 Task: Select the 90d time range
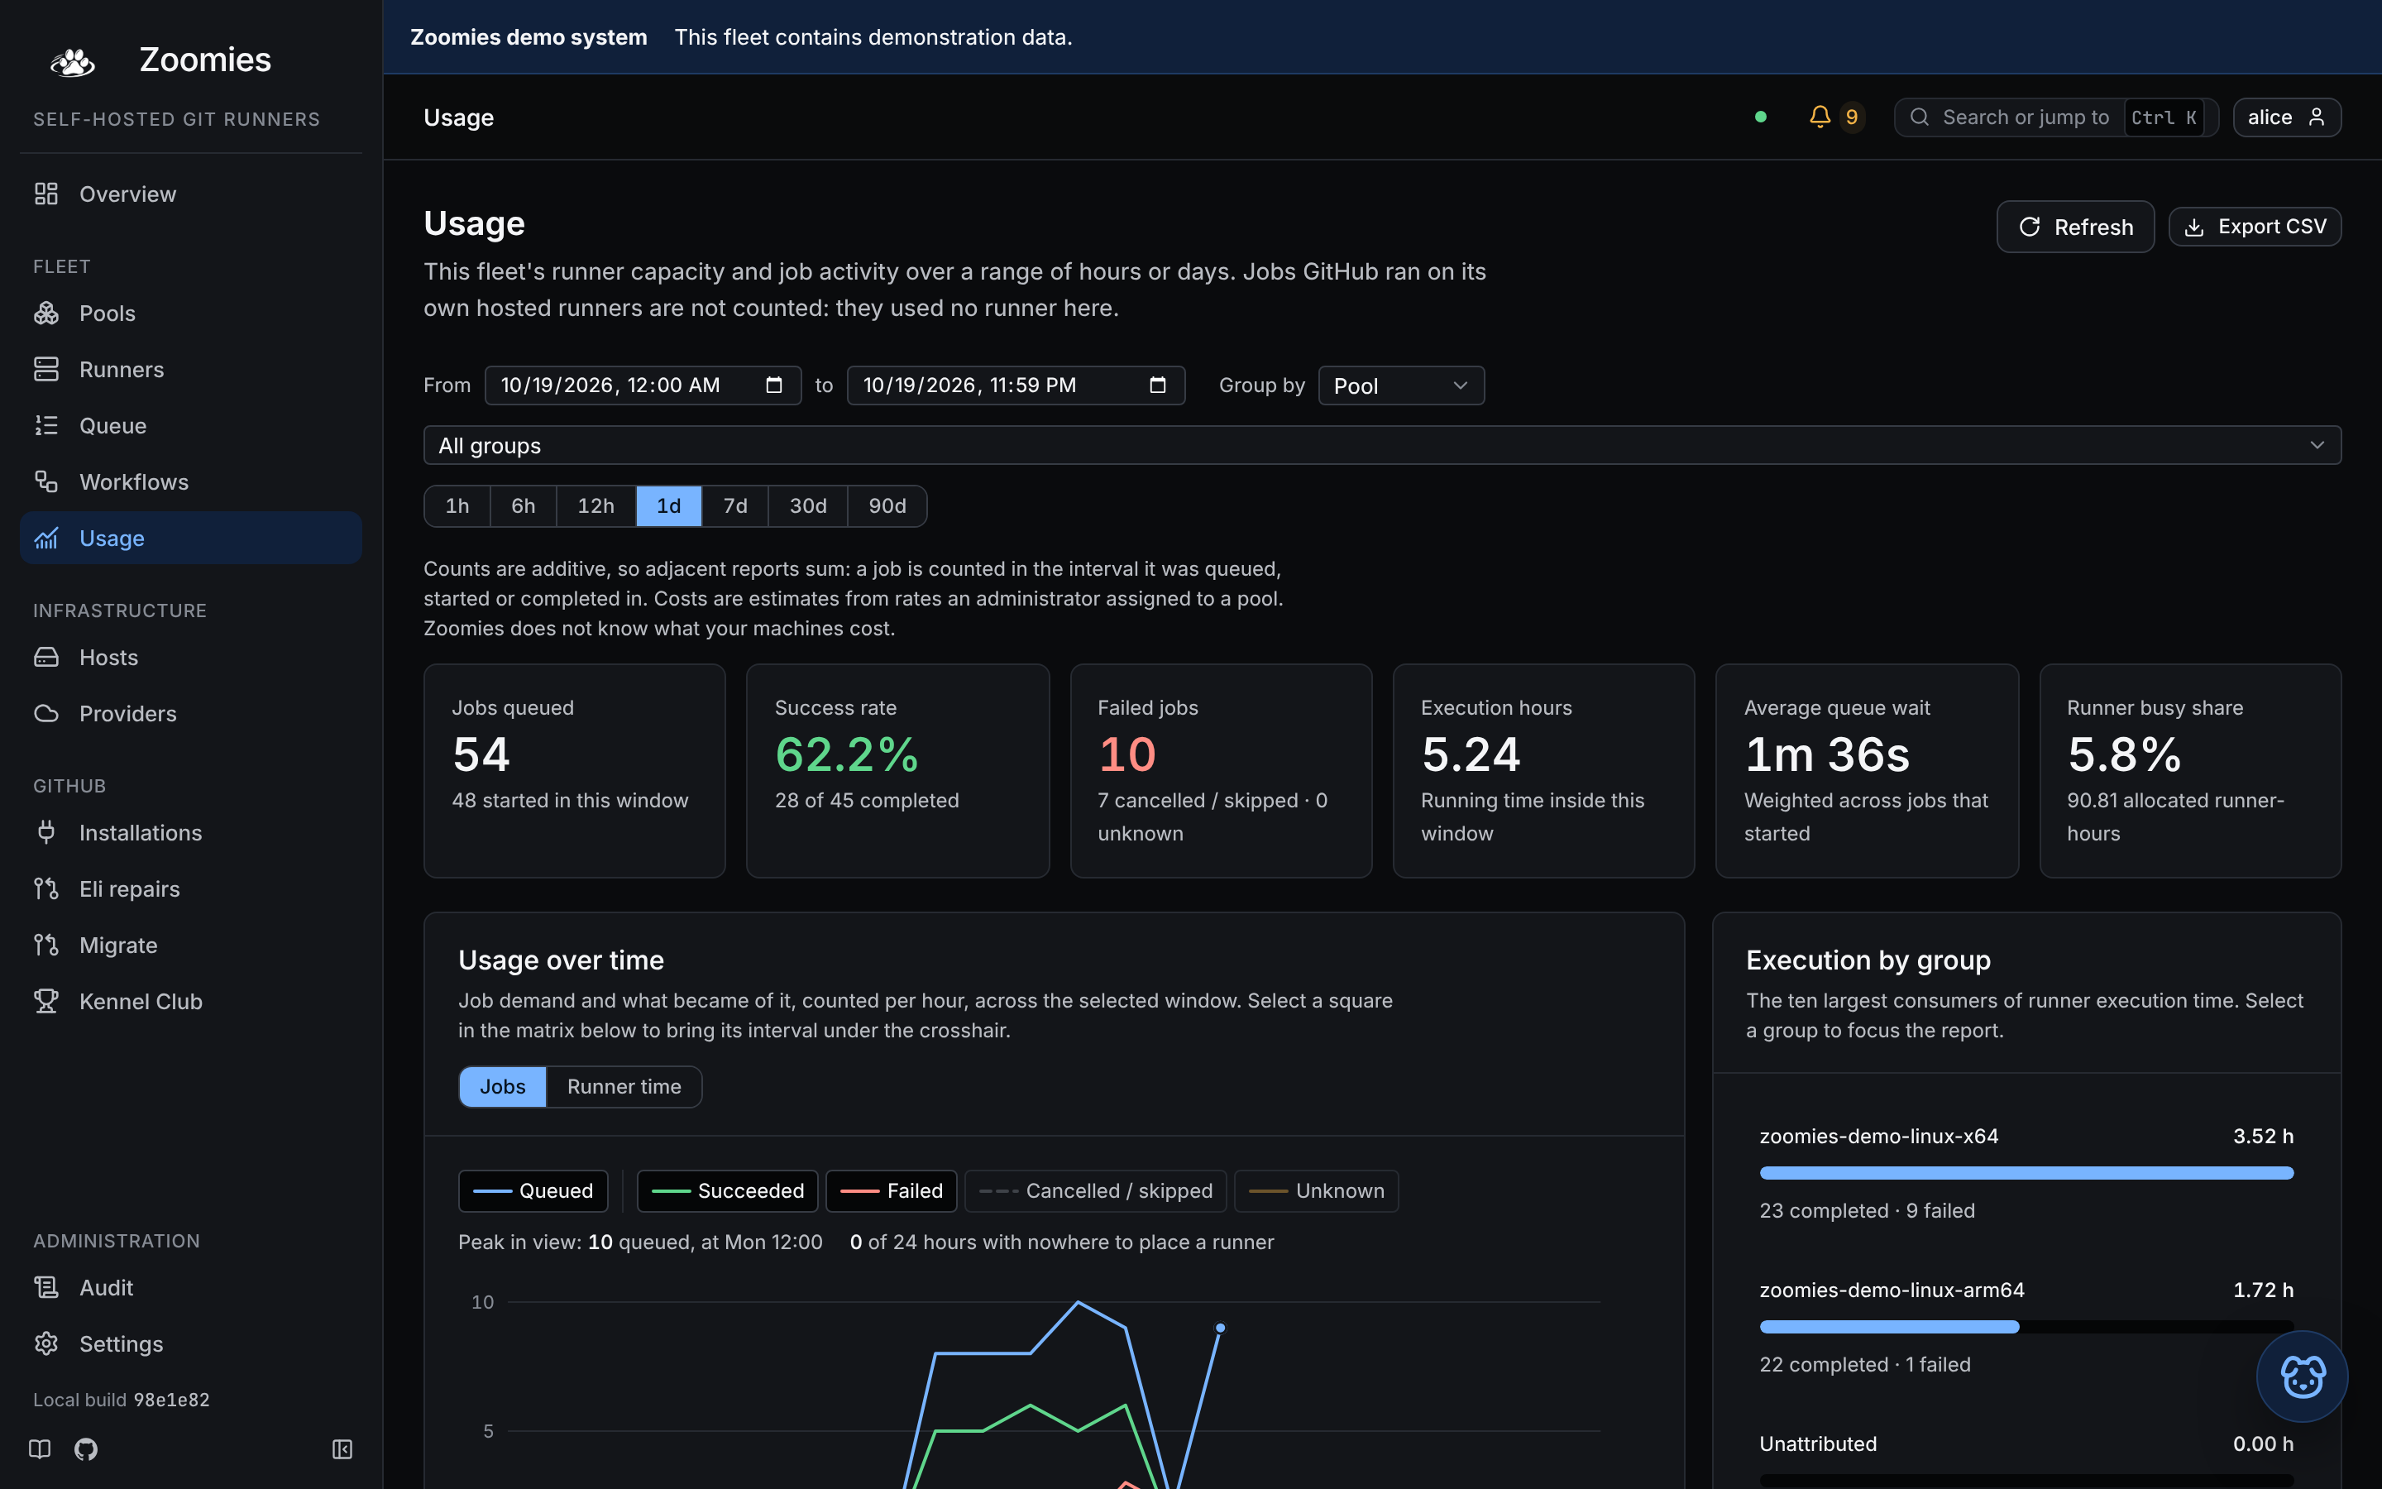tap(887, 506)
